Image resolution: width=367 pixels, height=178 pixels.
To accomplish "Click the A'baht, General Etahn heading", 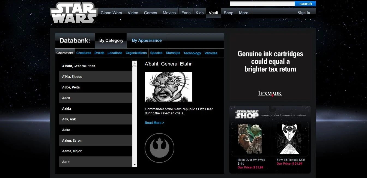I will (x=169, y=64).
